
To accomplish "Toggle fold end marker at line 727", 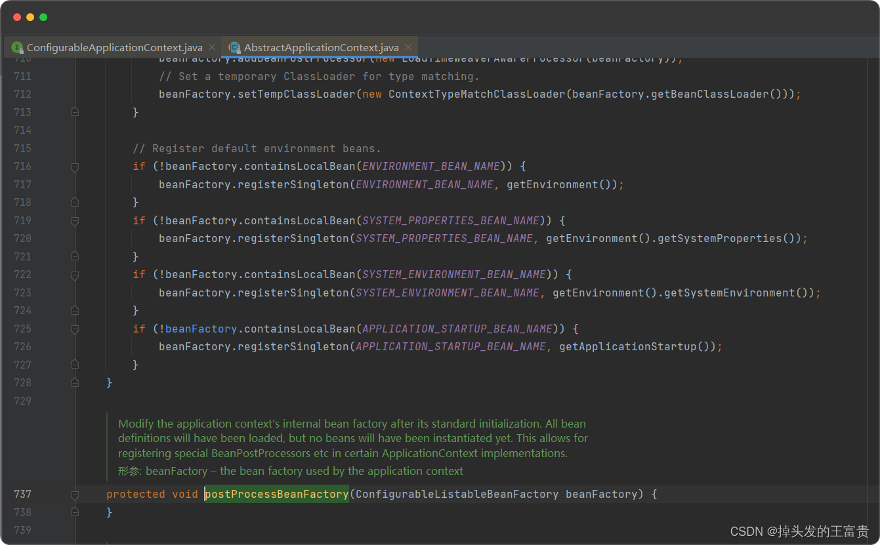I will (x=75, y=365).
